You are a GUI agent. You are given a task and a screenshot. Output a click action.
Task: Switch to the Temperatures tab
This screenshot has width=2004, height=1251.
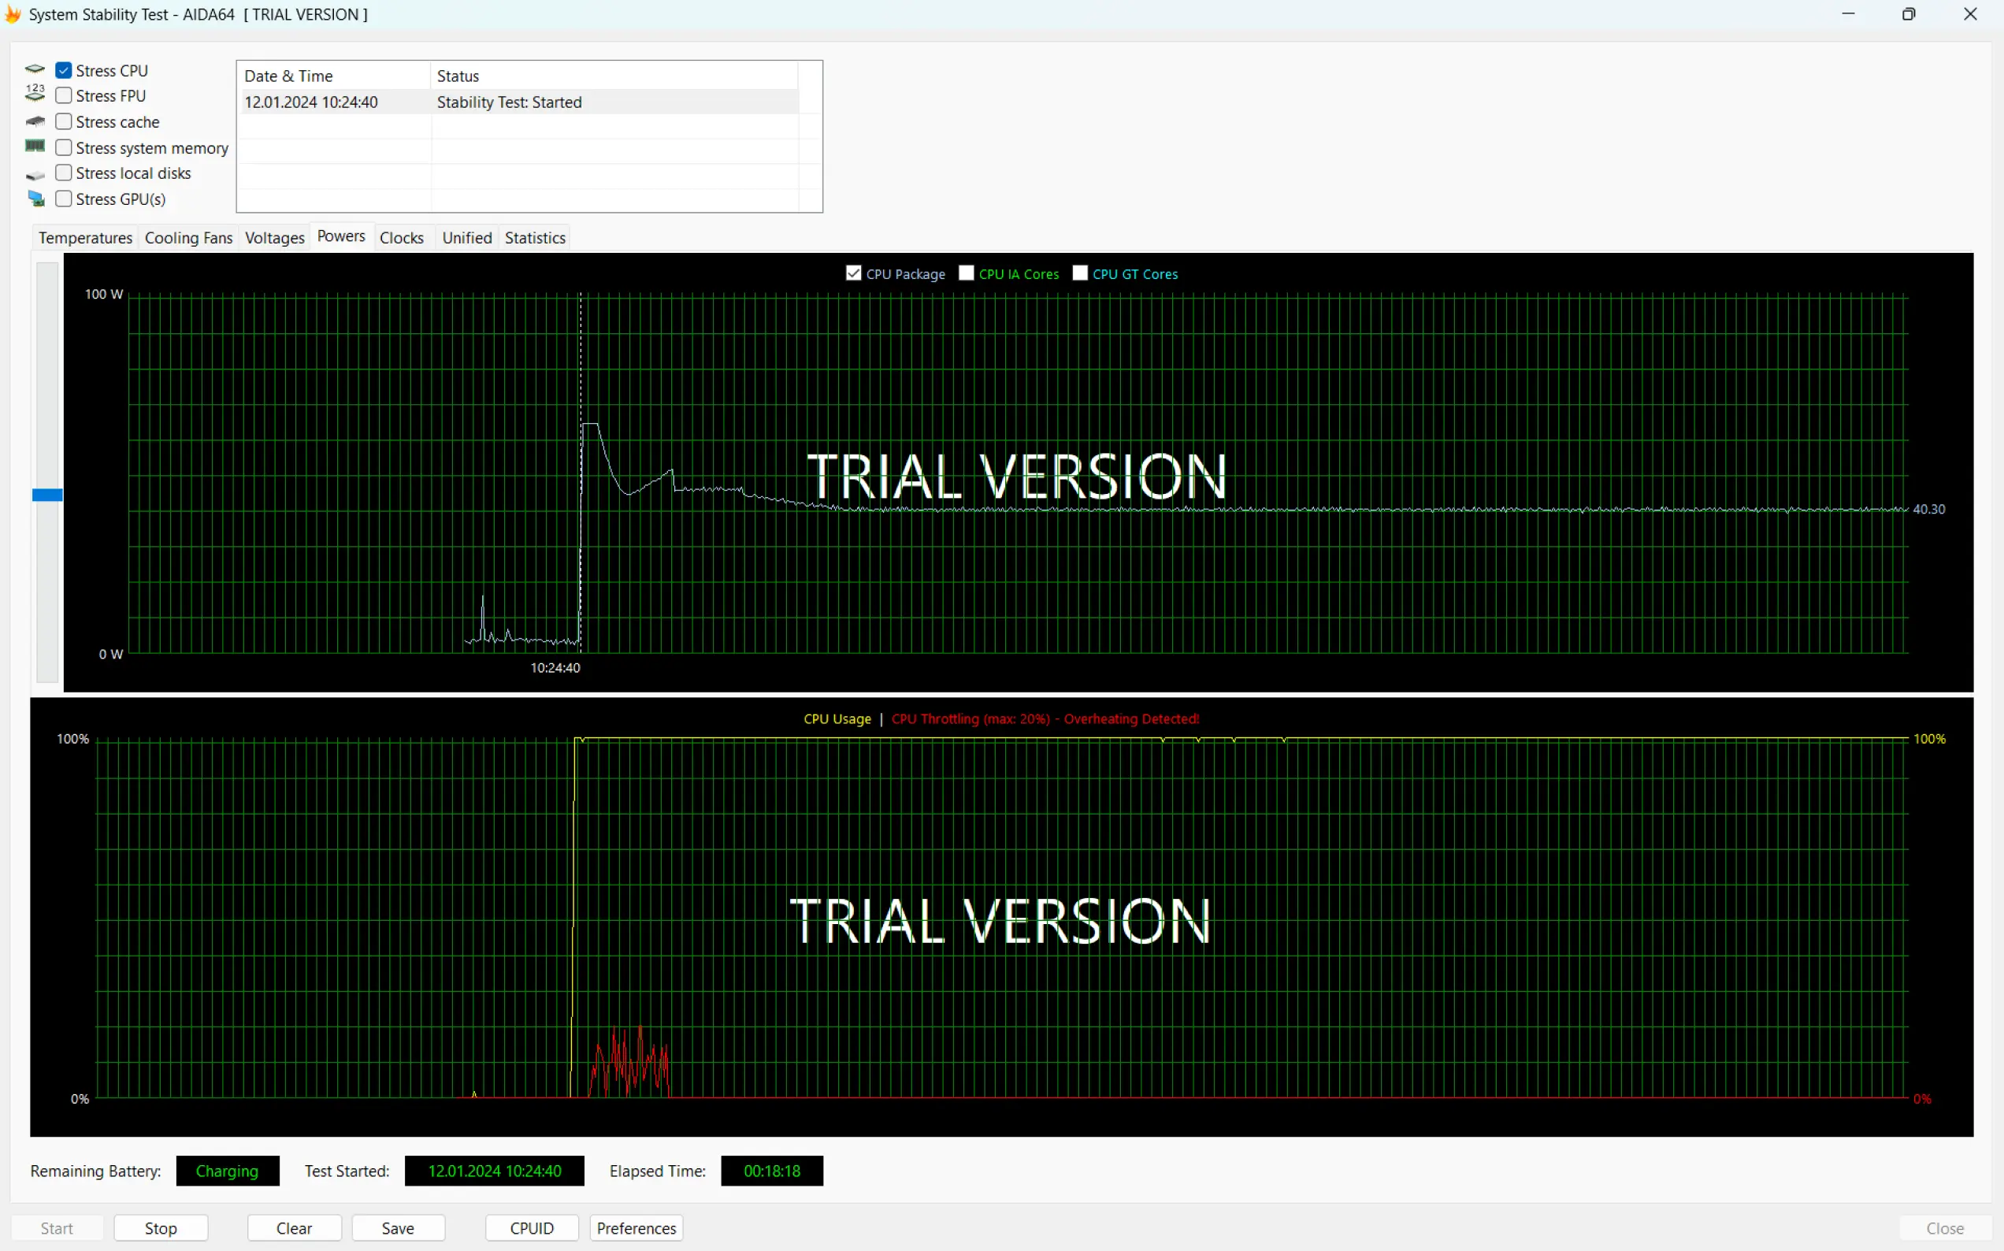click(x=85, y=237)
